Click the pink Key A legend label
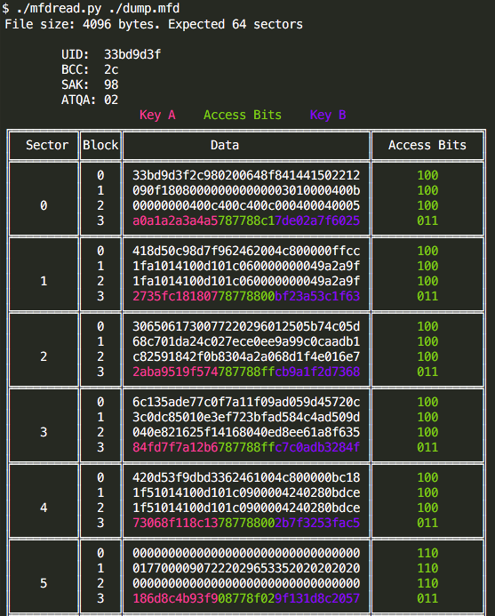 point(157,115)
